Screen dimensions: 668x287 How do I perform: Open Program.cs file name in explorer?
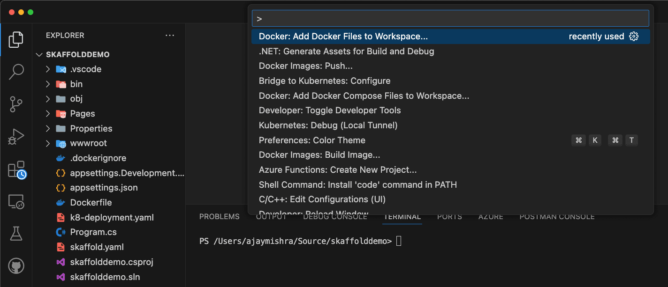93,232
